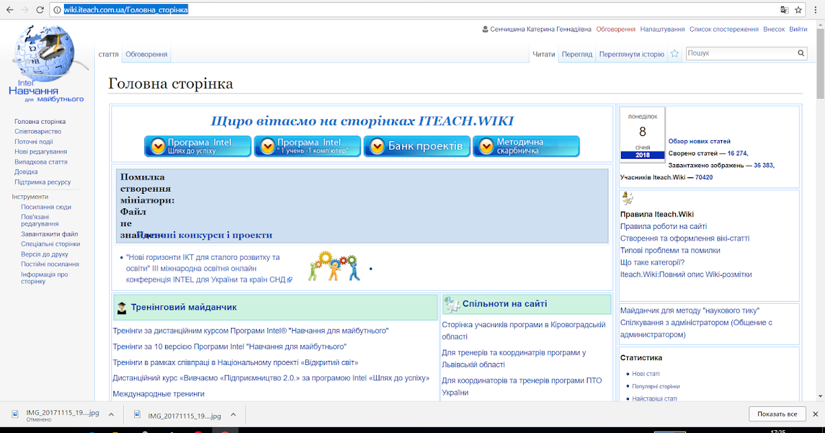Viewport: 825px width, 433px height.
Task: Open Нові редагування in sidebar
Action: point(41,152)
